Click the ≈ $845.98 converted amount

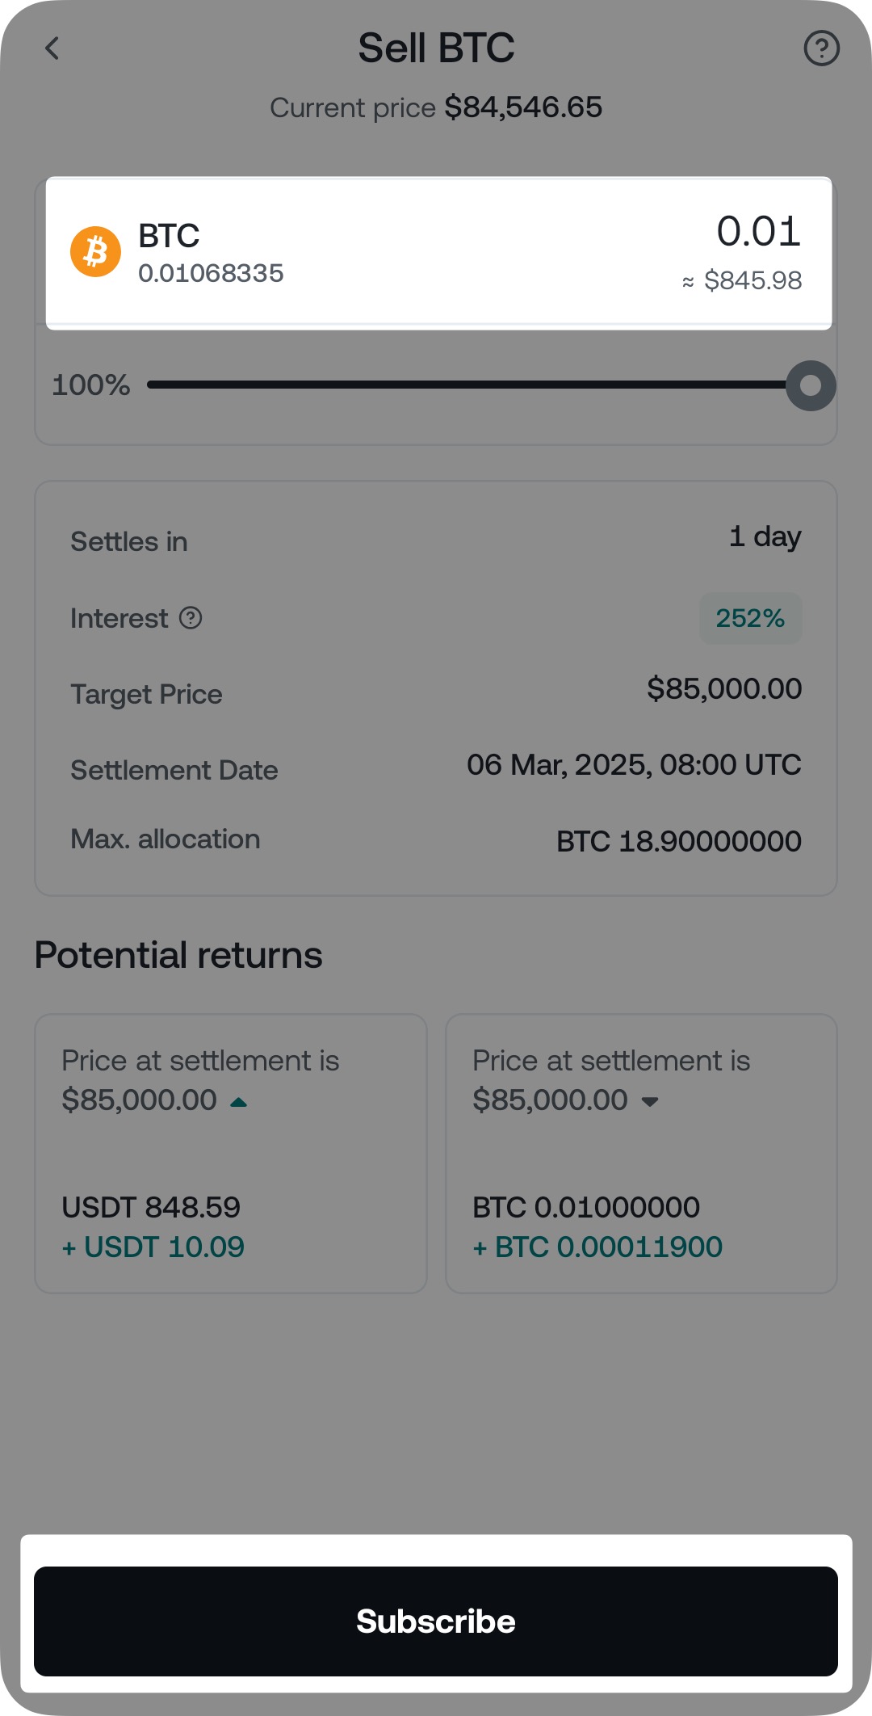tap(742, 280)
